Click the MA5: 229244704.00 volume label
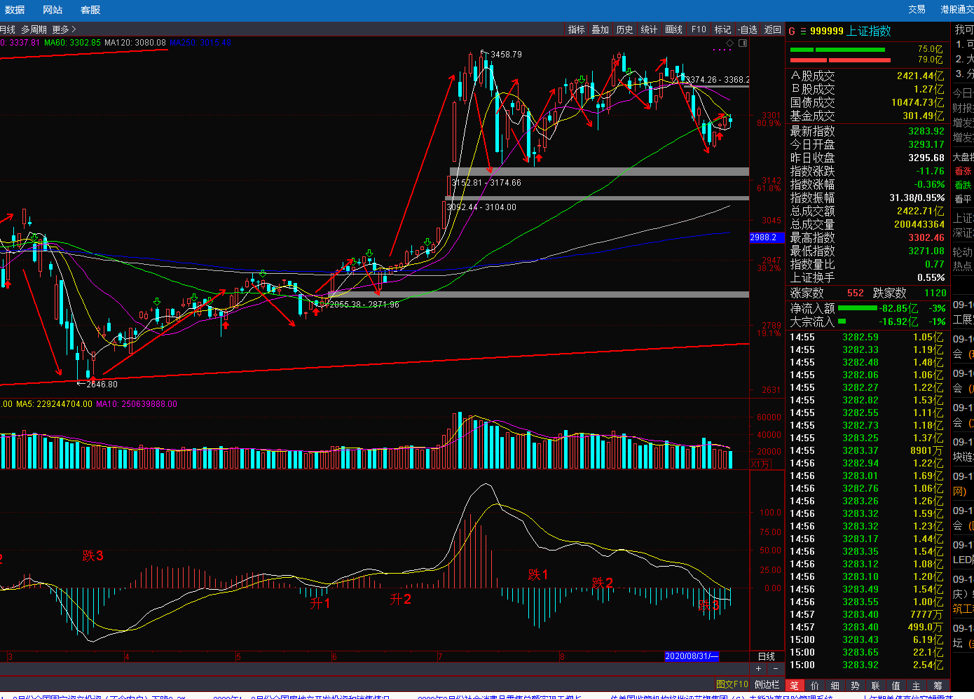974x699 pixels. [54, 404]
